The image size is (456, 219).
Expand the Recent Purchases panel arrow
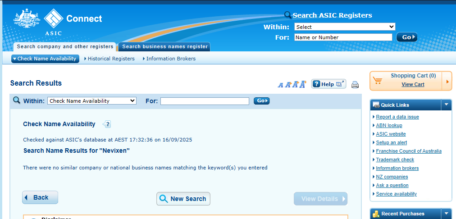click(446, 213)
